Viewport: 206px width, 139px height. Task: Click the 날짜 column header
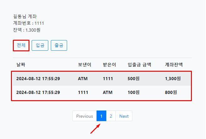[21, 65]
